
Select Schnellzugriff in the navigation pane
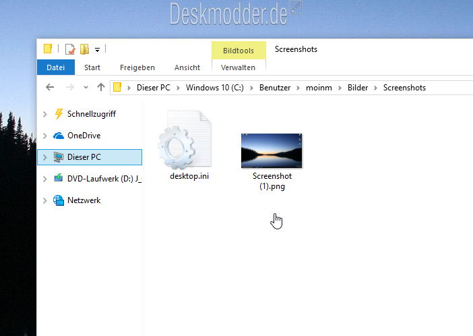pos(92,114)
